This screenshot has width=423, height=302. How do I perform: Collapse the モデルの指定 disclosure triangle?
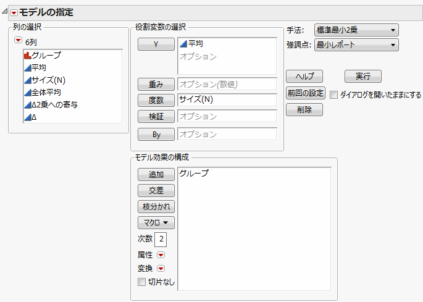click(x=5, y=12)
